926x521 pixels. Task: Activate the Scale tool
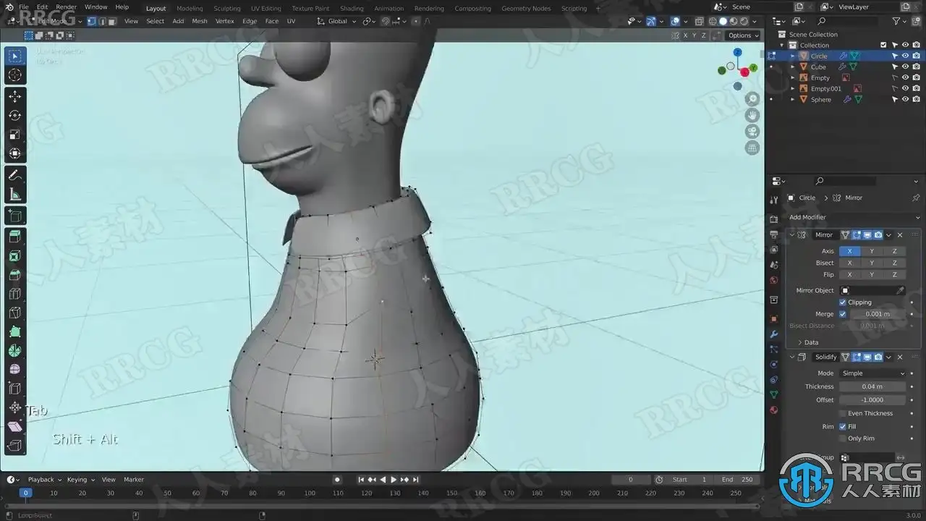(15, 135)
